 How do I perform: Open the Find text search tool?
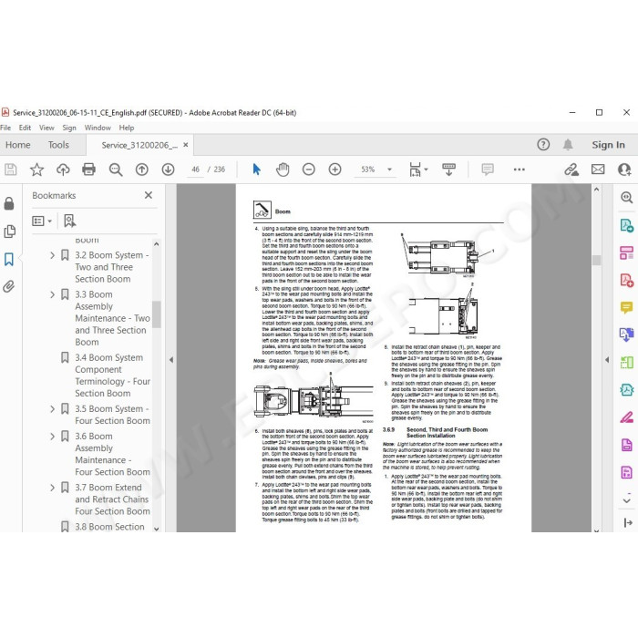[116, 170]
